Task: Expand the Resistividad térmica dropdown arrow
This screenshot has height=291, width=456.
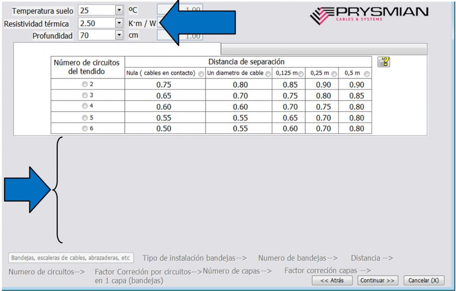Action: pos(119,23)
